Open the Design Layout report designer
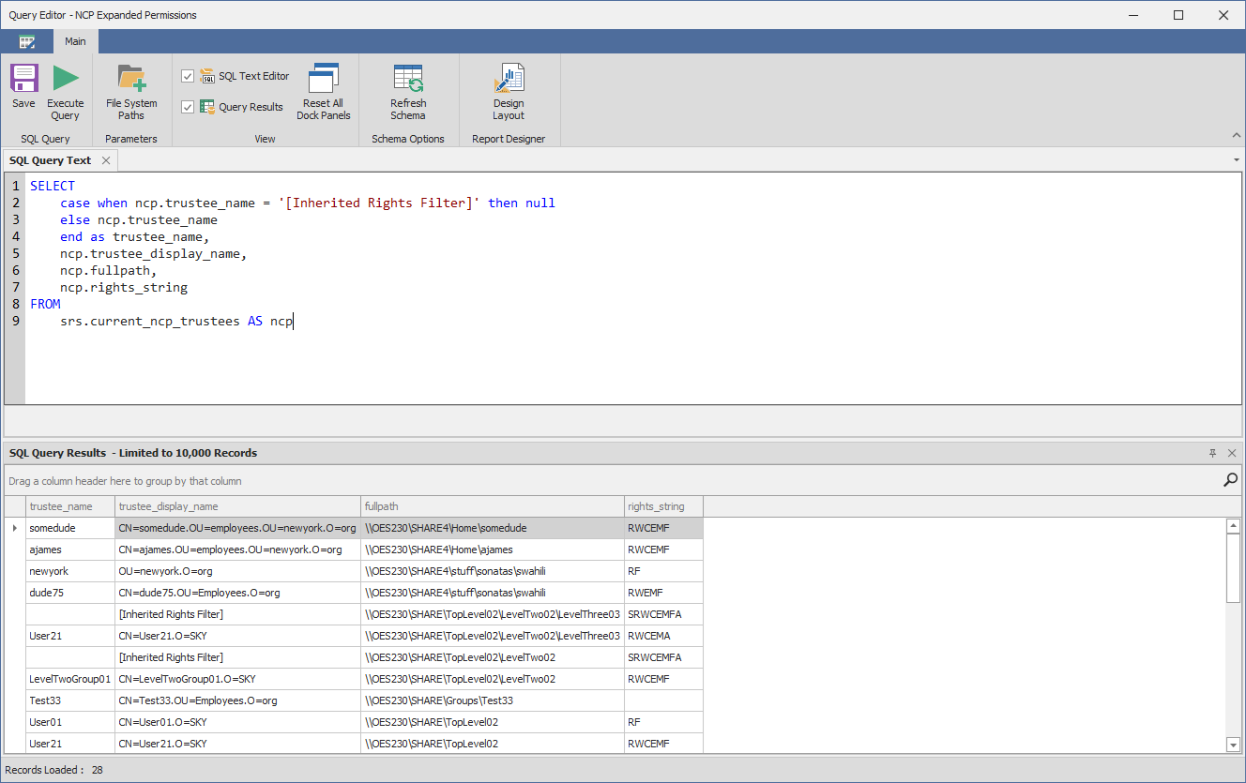Viewport: 1246px width, 783px height. point(509,91)
